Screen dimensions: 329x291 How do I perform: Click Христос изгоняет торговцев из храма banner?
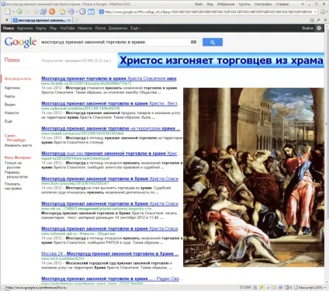221,61
